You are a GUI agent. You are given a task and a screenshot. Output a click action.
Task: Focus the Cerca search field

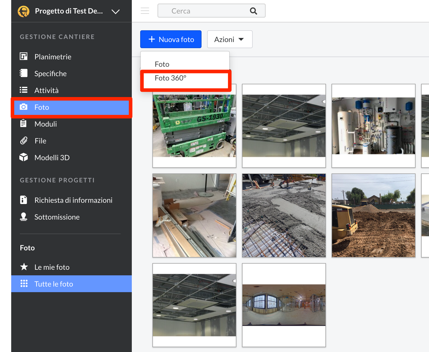211,11
